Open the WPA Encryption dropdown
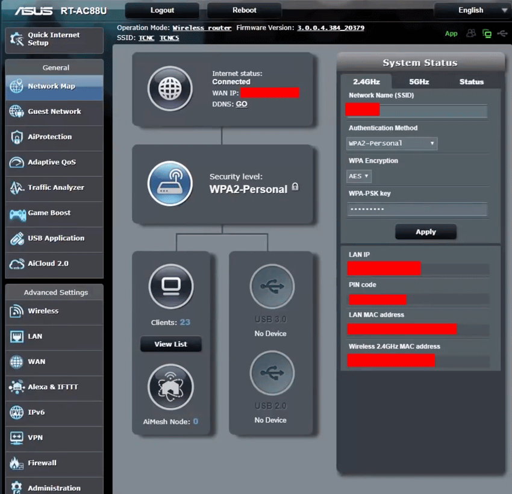Screen dimensions: 512x494 [358, 176]
